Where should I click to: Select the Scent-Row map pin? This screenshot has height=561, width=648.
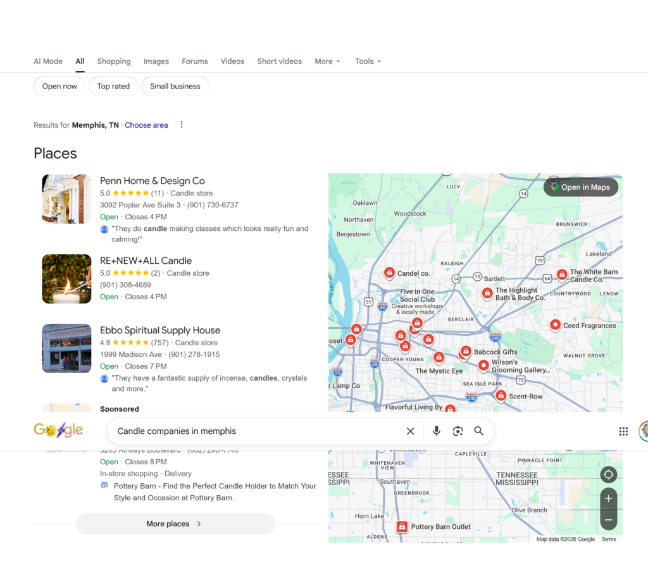tap(501, 396)
